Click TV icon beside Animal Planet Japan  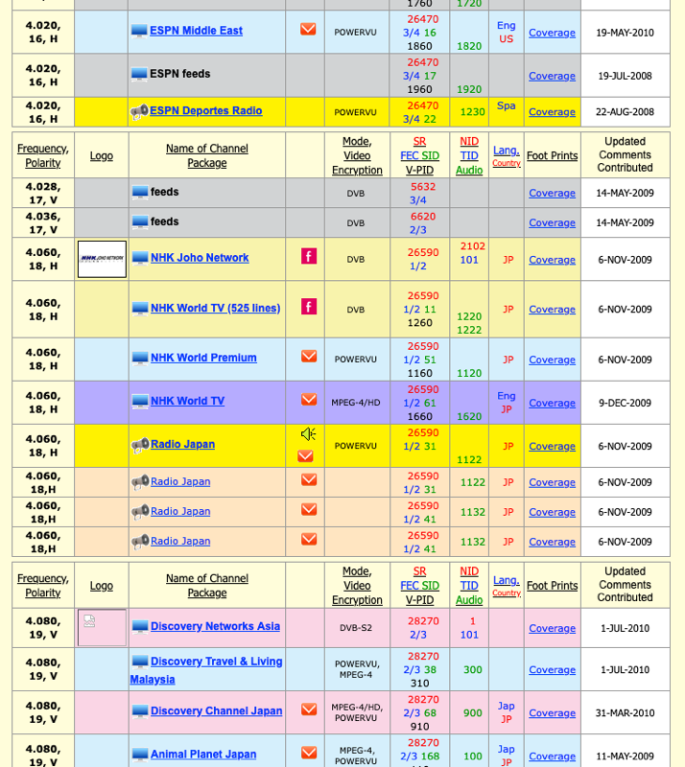[140, 755]
